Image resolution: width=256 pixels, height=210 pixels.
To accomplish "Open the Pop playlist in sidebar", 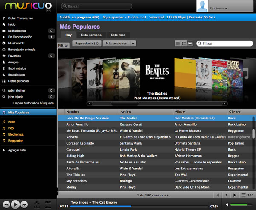I will 11,128.
